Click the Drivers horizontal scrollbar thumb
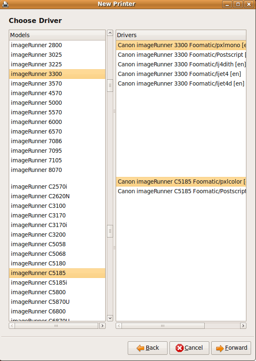 tap(163, 326)
